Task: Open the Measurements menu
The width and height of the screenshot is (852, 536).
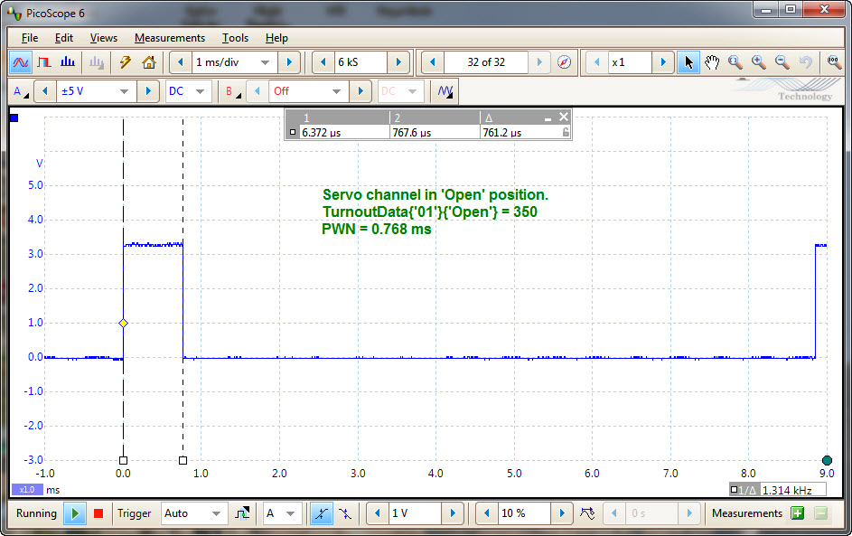Action: click(x=170, y=38)
